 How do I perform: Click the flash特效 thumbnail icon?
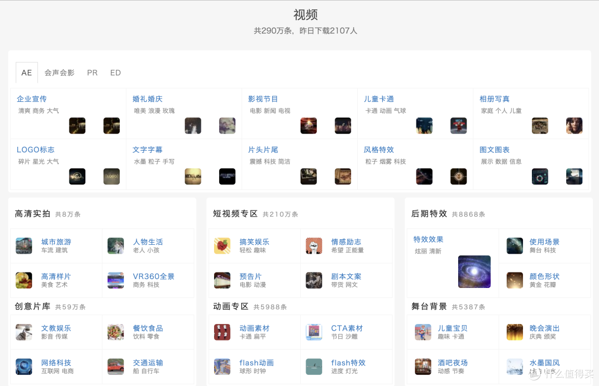[313, 367]
